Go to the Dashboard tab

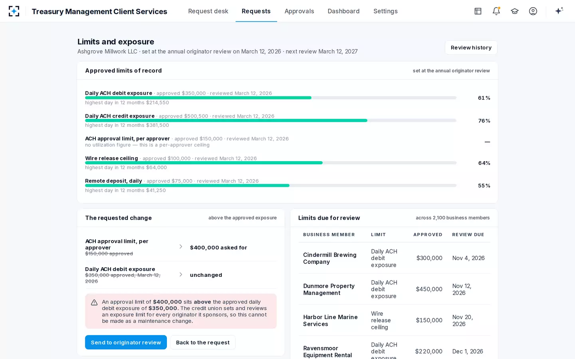pyautogui.click(x=343, y=11)
